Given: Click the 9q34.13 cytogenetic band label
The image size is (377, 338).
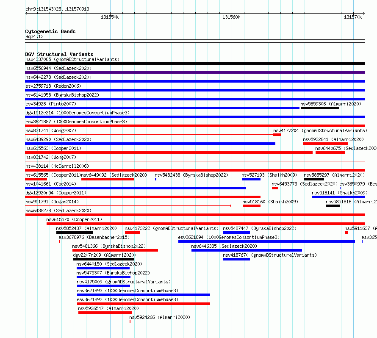Looking at the screenshot, I should click(x=34, y=36).
